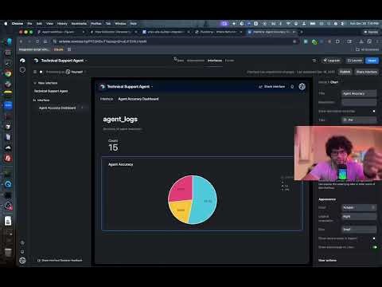Click the Apple menu logo
The image size is (382, 287).
click(6, 24)
